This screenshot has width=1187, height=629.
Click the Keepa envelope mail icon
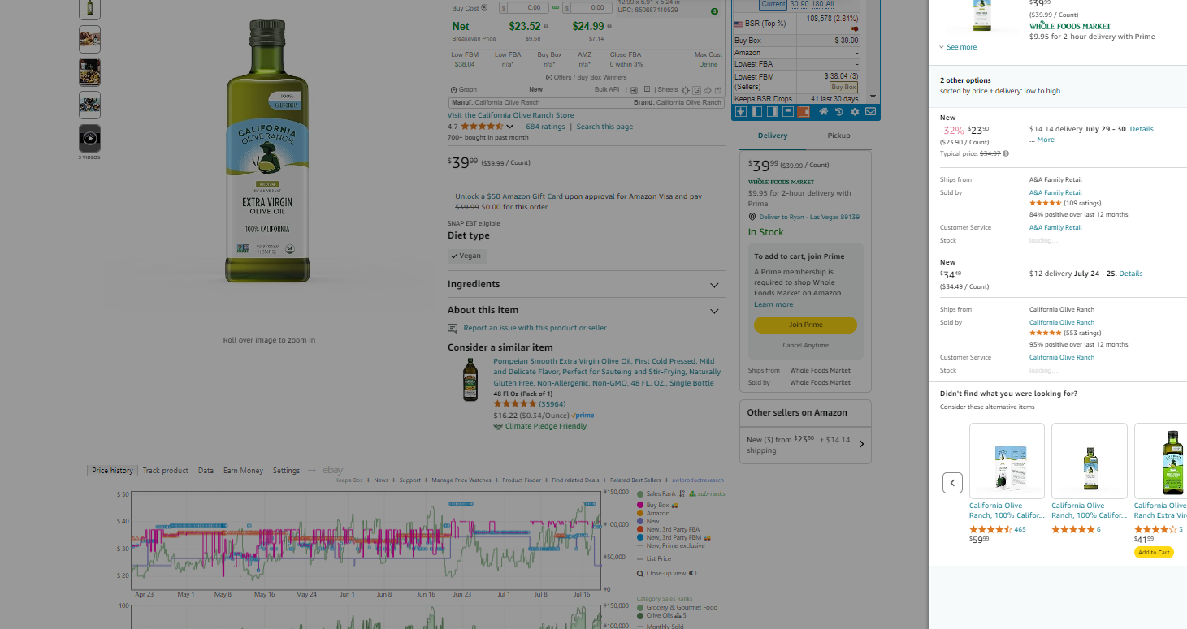point(870,112)
